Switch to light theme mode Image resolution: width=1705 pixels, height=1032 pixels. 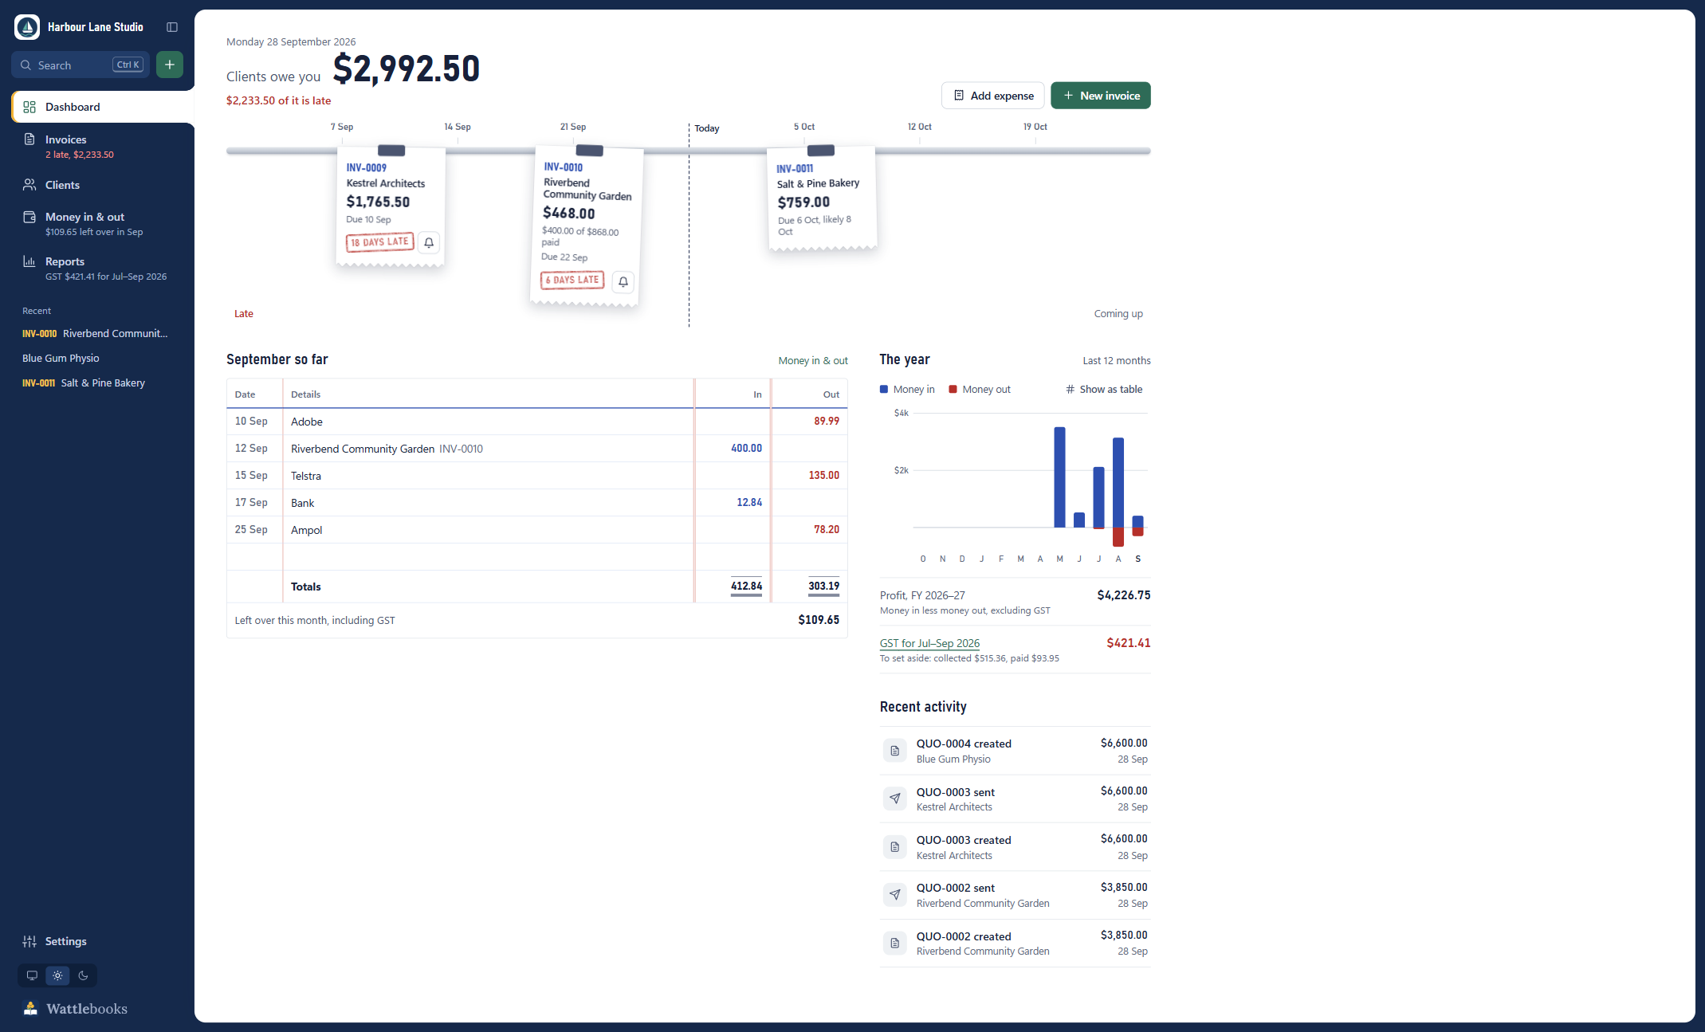coord(57,975)
